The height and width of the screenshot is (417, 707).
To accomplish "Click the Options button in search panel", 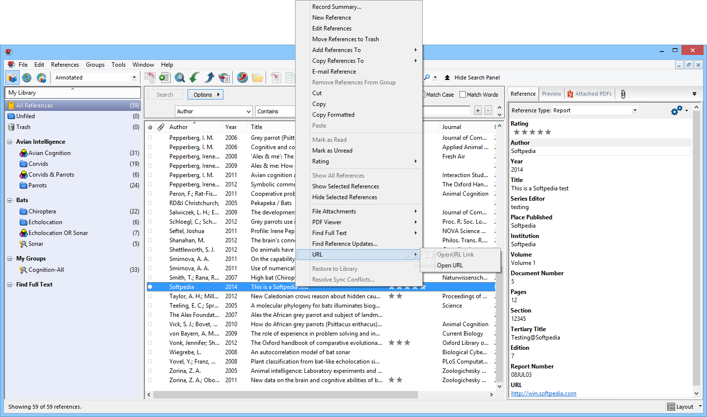I will [205, 95].
